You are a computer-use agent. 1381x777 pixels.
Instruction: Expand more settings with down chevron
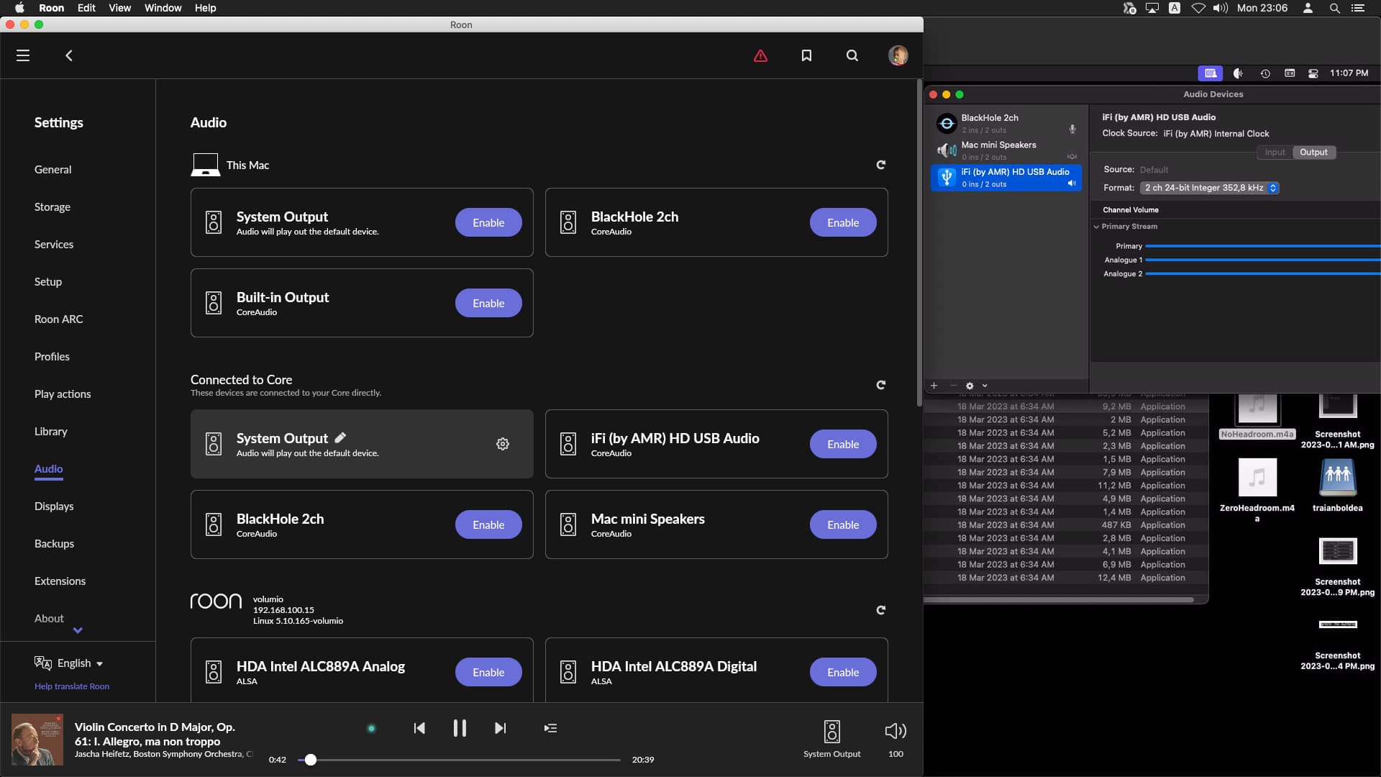[78, 630]
